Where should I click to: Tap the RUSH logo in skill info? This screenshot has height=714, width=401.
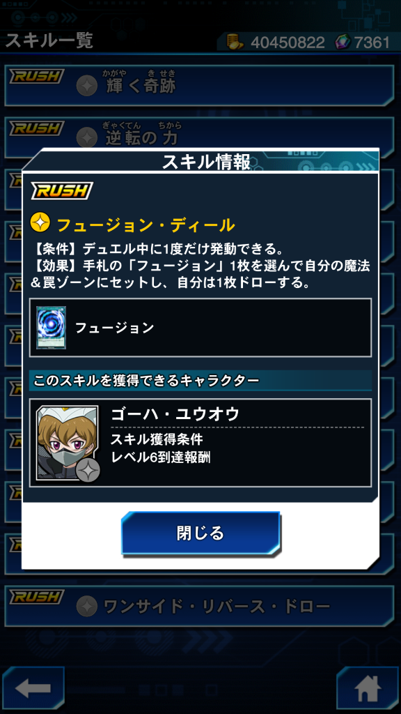pyautogui.click(x=61, y=191)
